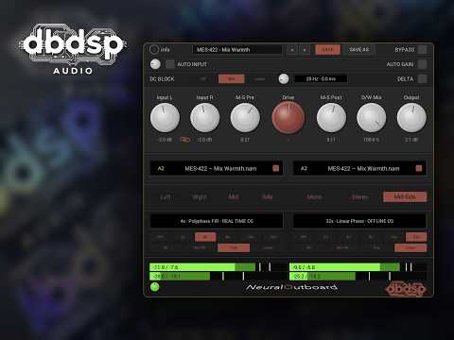Toggle the Delta checkbox
454x340 pixels.
(x=423, y=78)
